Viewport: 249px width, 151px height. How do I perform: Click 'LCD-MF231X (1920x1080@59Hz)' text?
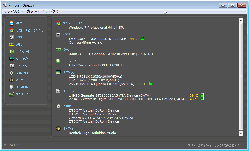point(96,77)
